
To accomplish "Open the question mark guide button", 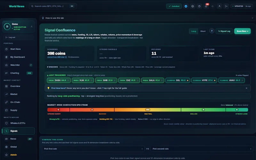I will pos(212,31).
